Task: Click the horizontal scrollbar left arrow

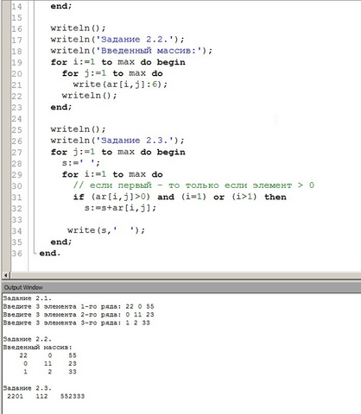Action: (7, 275)
